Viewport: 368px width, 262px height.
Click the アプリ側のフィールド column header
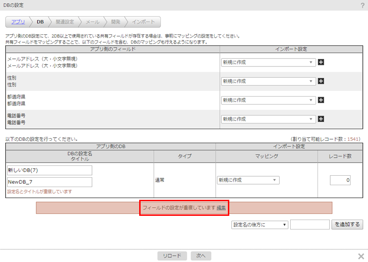pos(113,49)
